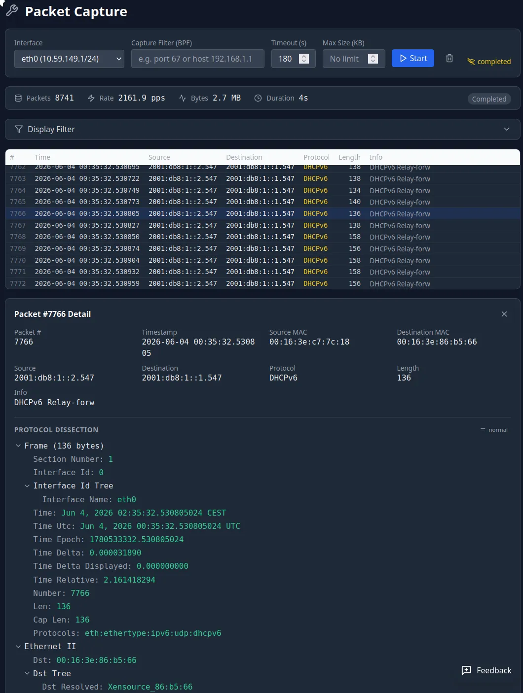Click the Cap Len 136 value
The height and width of the screenshot is (693, 523).
(82, 620)
